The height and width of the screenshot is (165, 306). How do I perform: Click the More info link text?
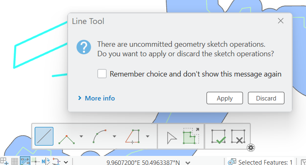click(100, 98)
